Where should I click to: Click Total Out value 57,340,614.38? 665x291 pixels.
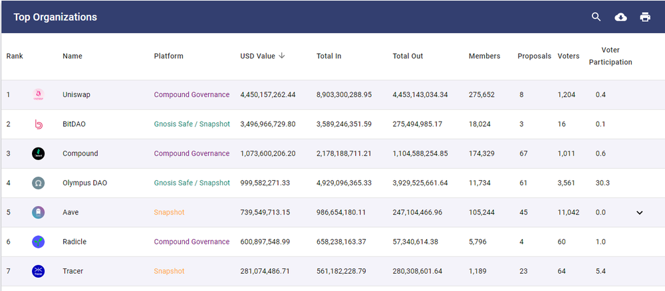pos(416,242)
